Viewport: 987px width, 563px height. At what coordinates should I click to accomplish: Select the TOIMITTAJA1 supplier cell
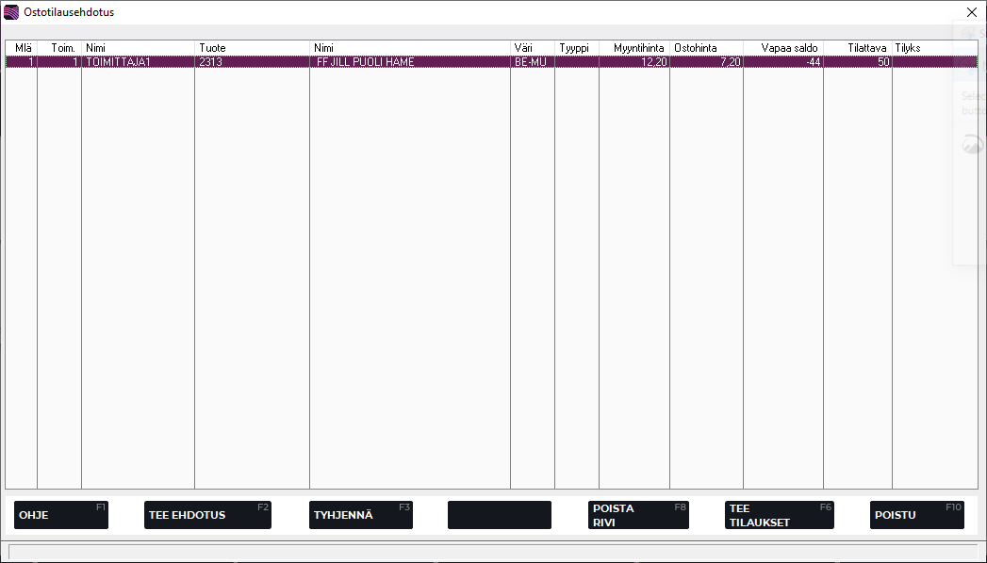point(138,62)
